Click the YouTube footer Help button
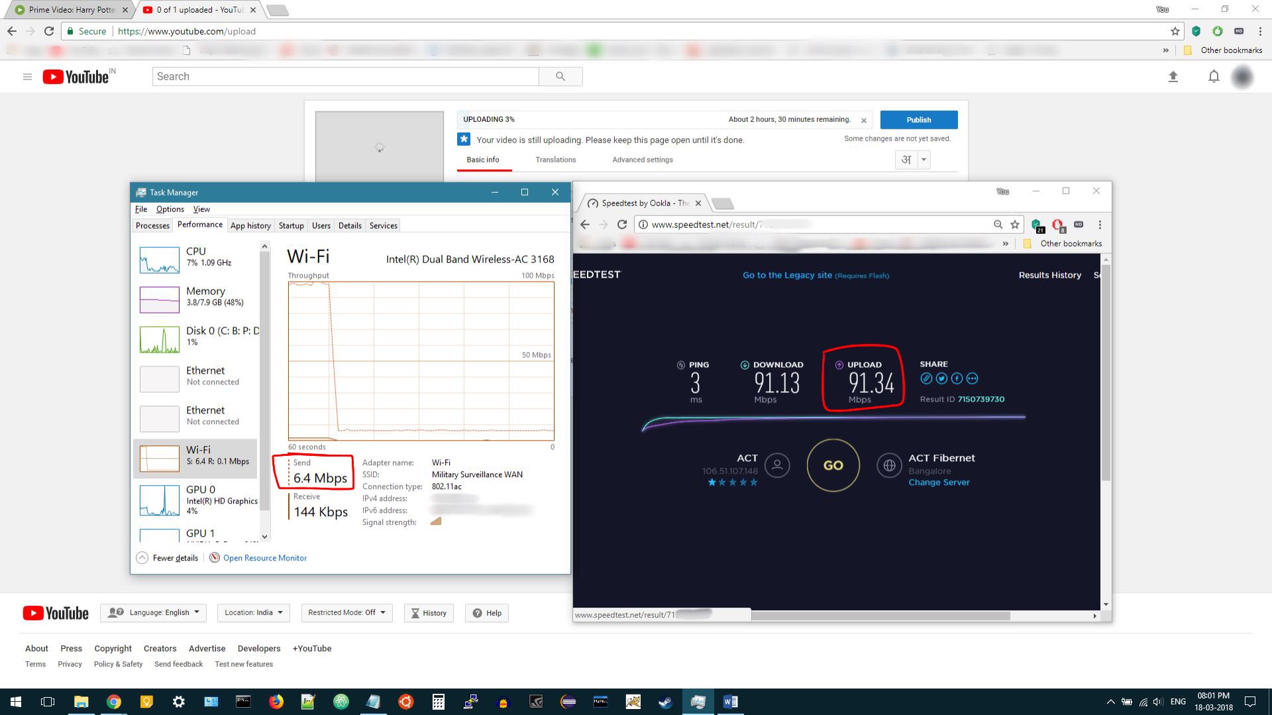The width and height of the screenshot is (1272, 715). [x=487, y=613]
